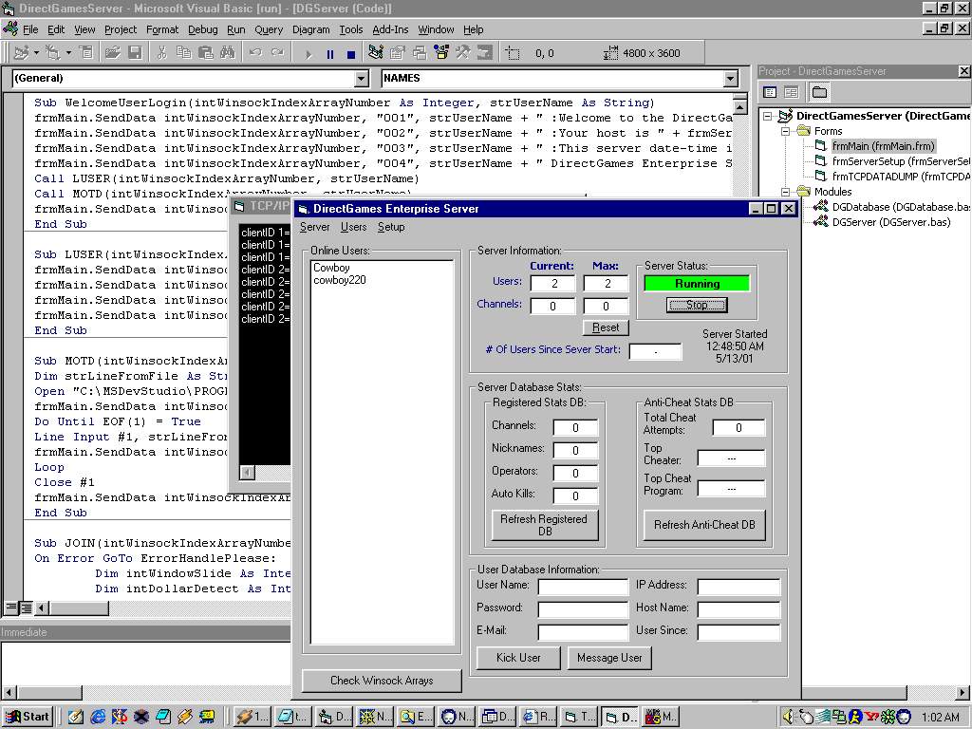Open Users menu in DirectGames Enterprise Server
The width and height of the screenshot is (972, 729).
353,227
